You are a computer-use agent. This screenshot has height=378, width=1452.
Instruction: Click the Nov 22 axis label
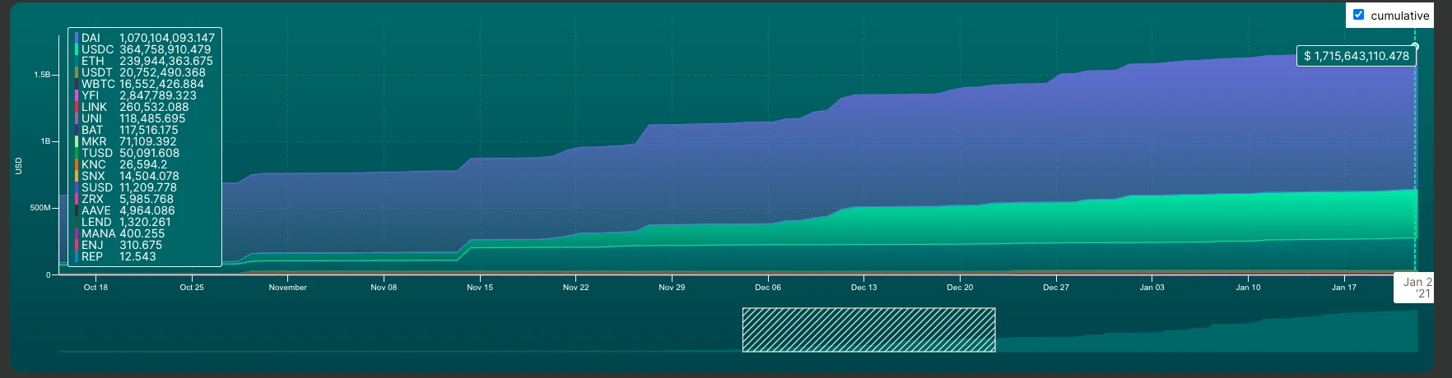coord(576,288)
